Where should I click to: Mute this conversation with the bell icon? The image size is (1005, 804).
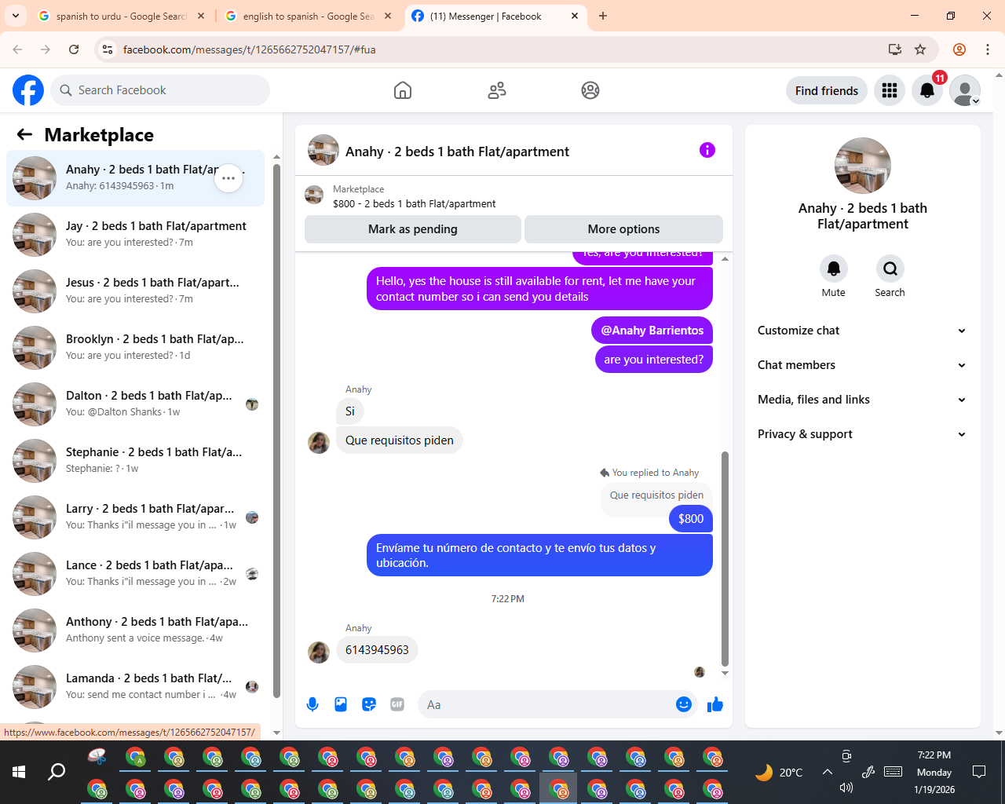(x=834, y=269)
